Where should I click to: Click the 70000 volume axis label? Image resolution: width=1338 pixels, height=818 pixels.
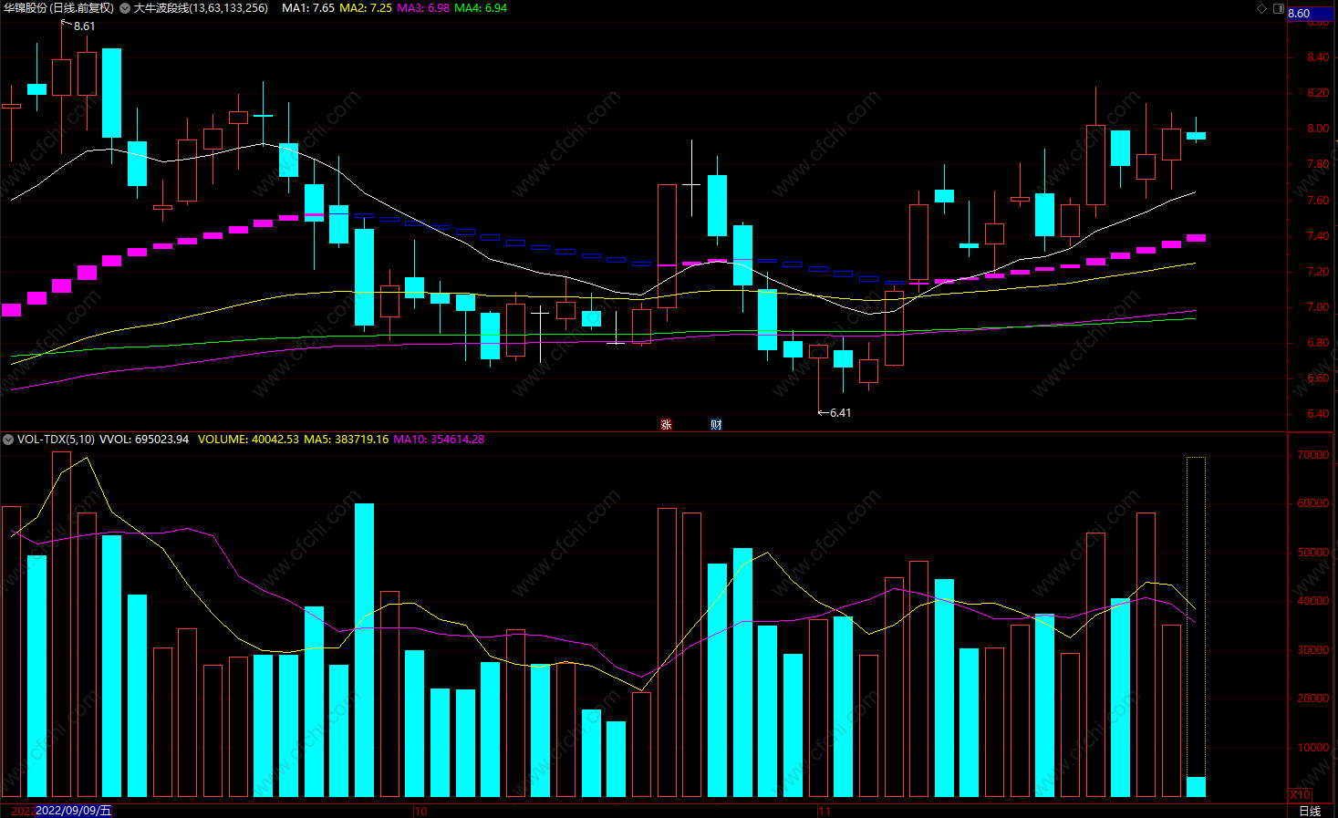(1313, 455)
